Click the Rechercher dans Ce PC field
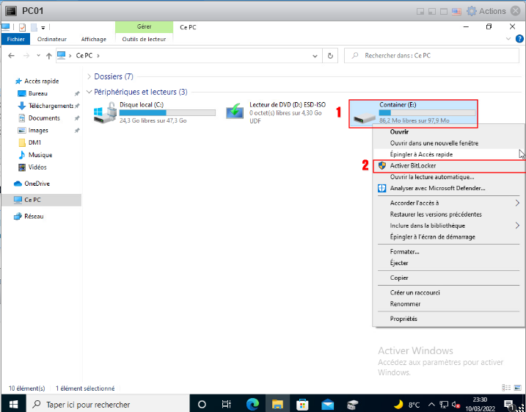This screenshot has height=412, width=526. (433, 56)
